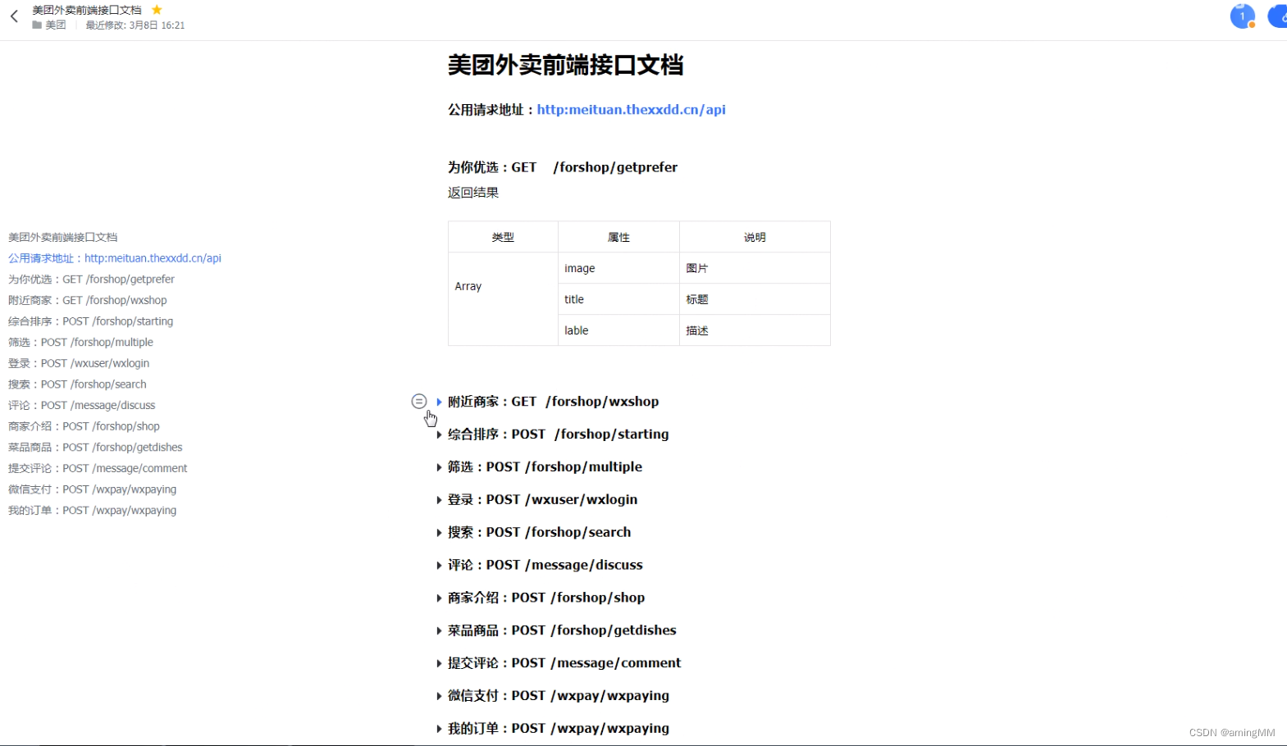Image resolution: width=1287 pixels, height=746 pixels.
Task: Select the 属性 table header cell
Action: pos(618,237)
